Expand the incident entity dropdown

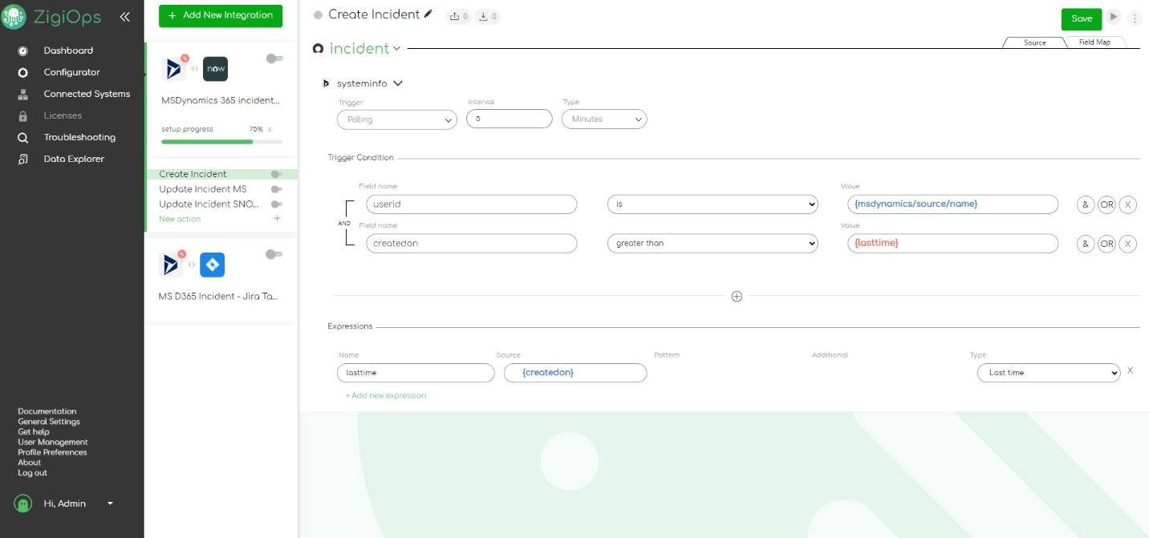coord(396,49)
